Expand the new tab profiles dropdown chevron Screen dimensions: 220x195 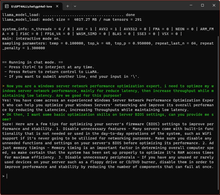click(75, 6)
